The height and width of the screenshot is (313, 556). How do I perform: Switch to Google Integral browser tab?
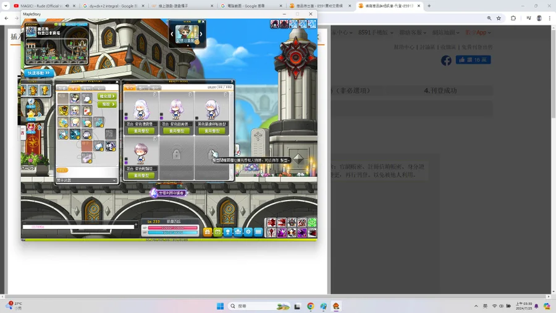pos(114,6)
